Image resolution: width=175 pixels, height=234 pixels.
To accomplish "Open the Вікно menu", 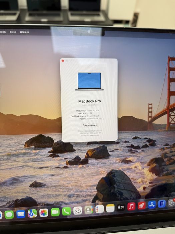I will (13, 32).
